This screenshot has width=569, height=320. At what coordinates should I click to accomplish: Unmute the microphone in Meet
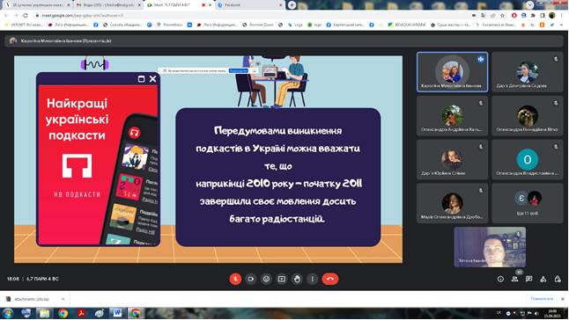[x=235, y=279]
